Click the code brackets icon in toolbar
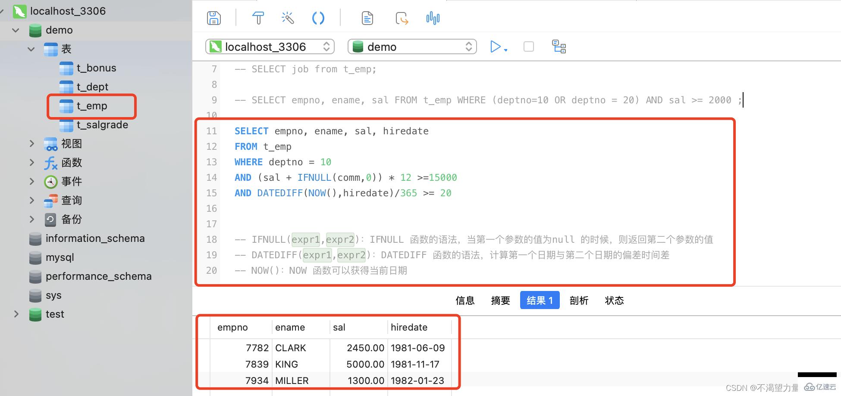 tap(318, 18)
